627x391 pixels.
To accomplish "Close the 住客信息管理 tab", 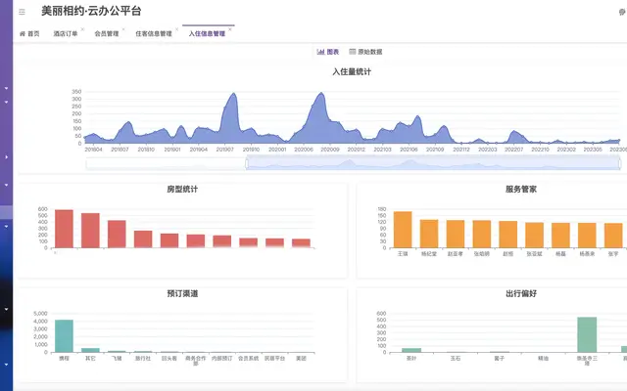I will (x=176, y=29).
